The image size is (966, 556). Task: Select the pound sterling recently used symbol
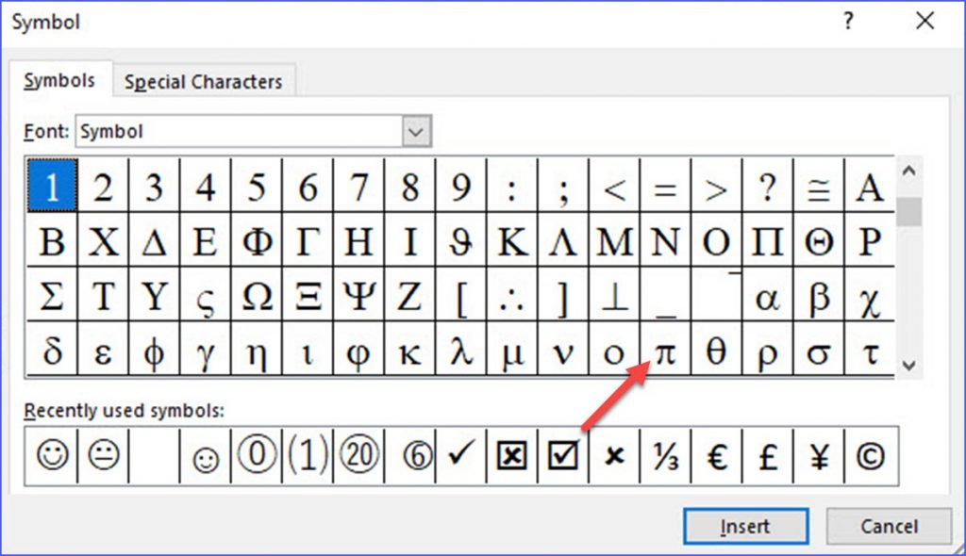point(768,456)
